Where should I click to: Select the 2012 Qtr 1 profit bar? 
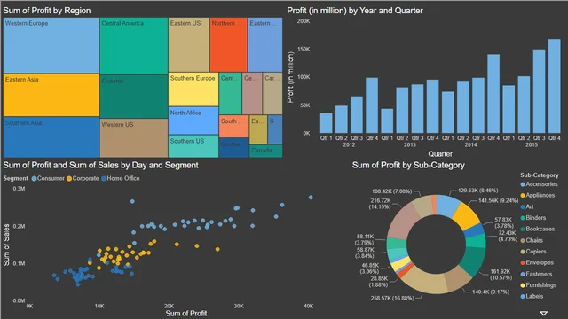coord(326,123)
